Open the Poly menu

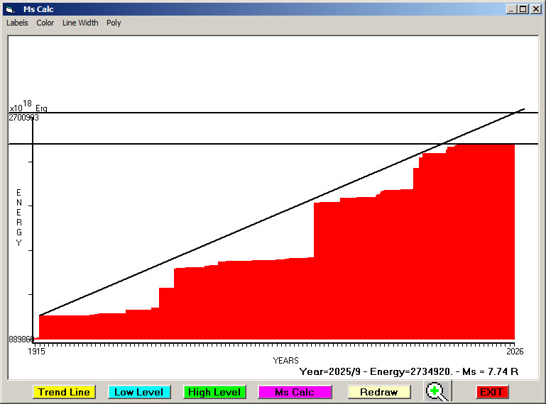tap(114, 23)
